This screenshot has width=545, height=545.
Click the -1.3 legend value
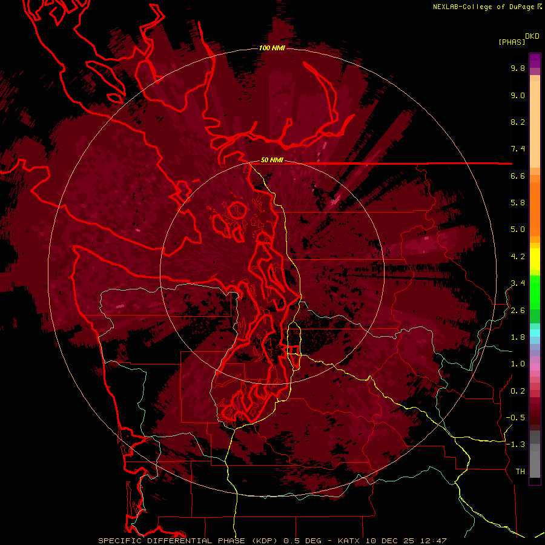515,444
